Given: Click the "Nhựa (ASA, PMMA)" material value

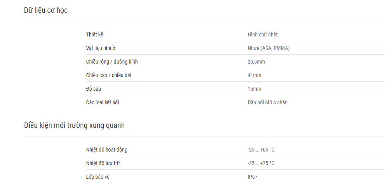Looking at the screenshot, I should (x=268, y=48).
